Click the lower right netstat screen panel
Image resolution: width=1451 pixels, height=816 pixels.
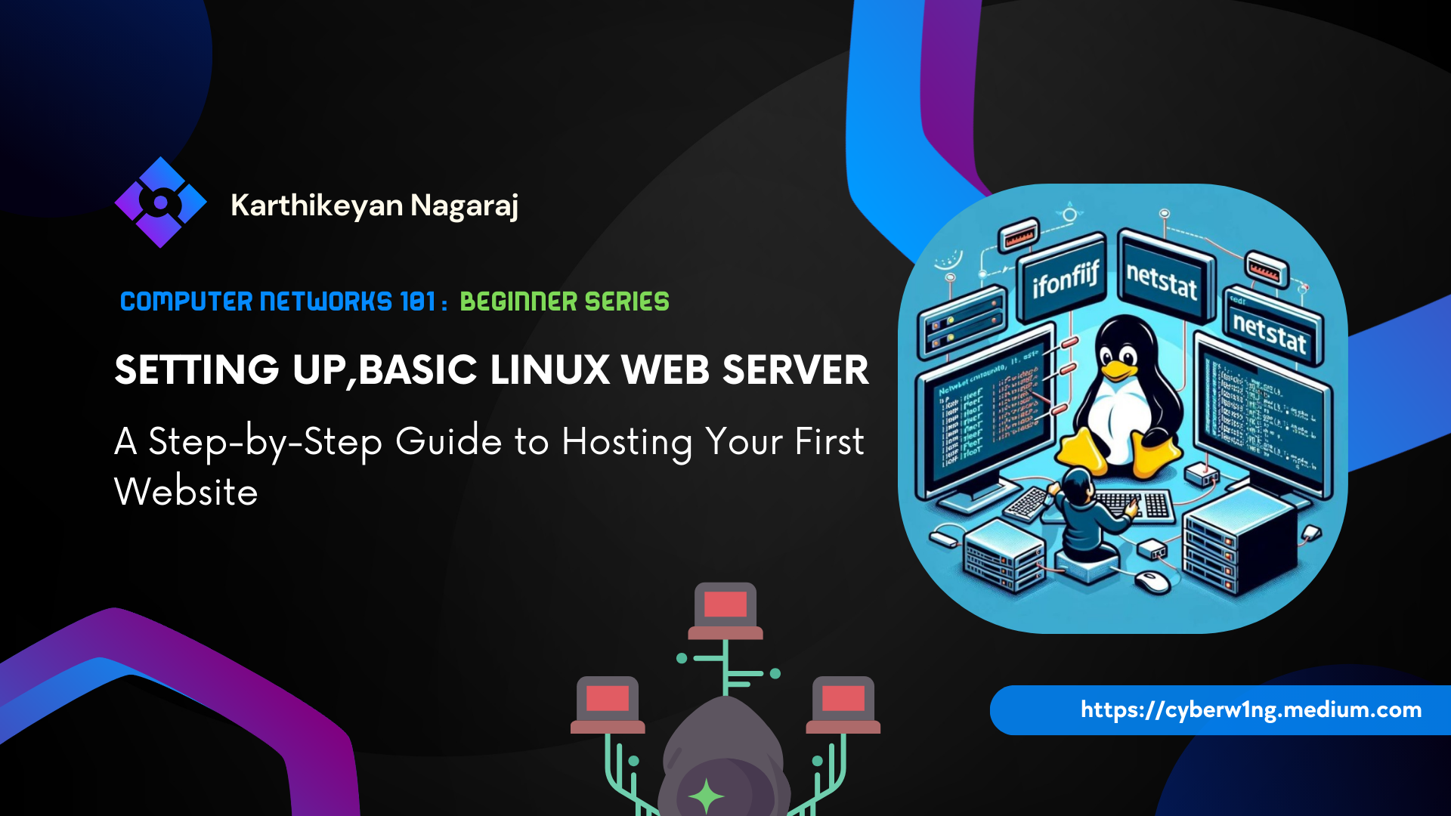1270,332
